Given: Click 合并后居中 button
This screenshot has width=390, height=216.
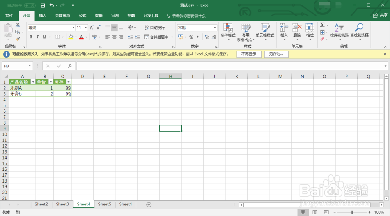Looking at the screenshot, I should click(x=156, y=37).
